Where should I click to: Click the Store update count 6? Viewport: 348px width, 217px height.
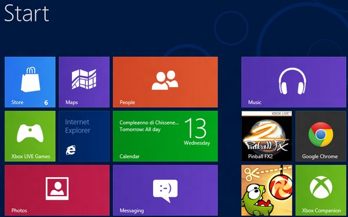click(x=46, y=103)
